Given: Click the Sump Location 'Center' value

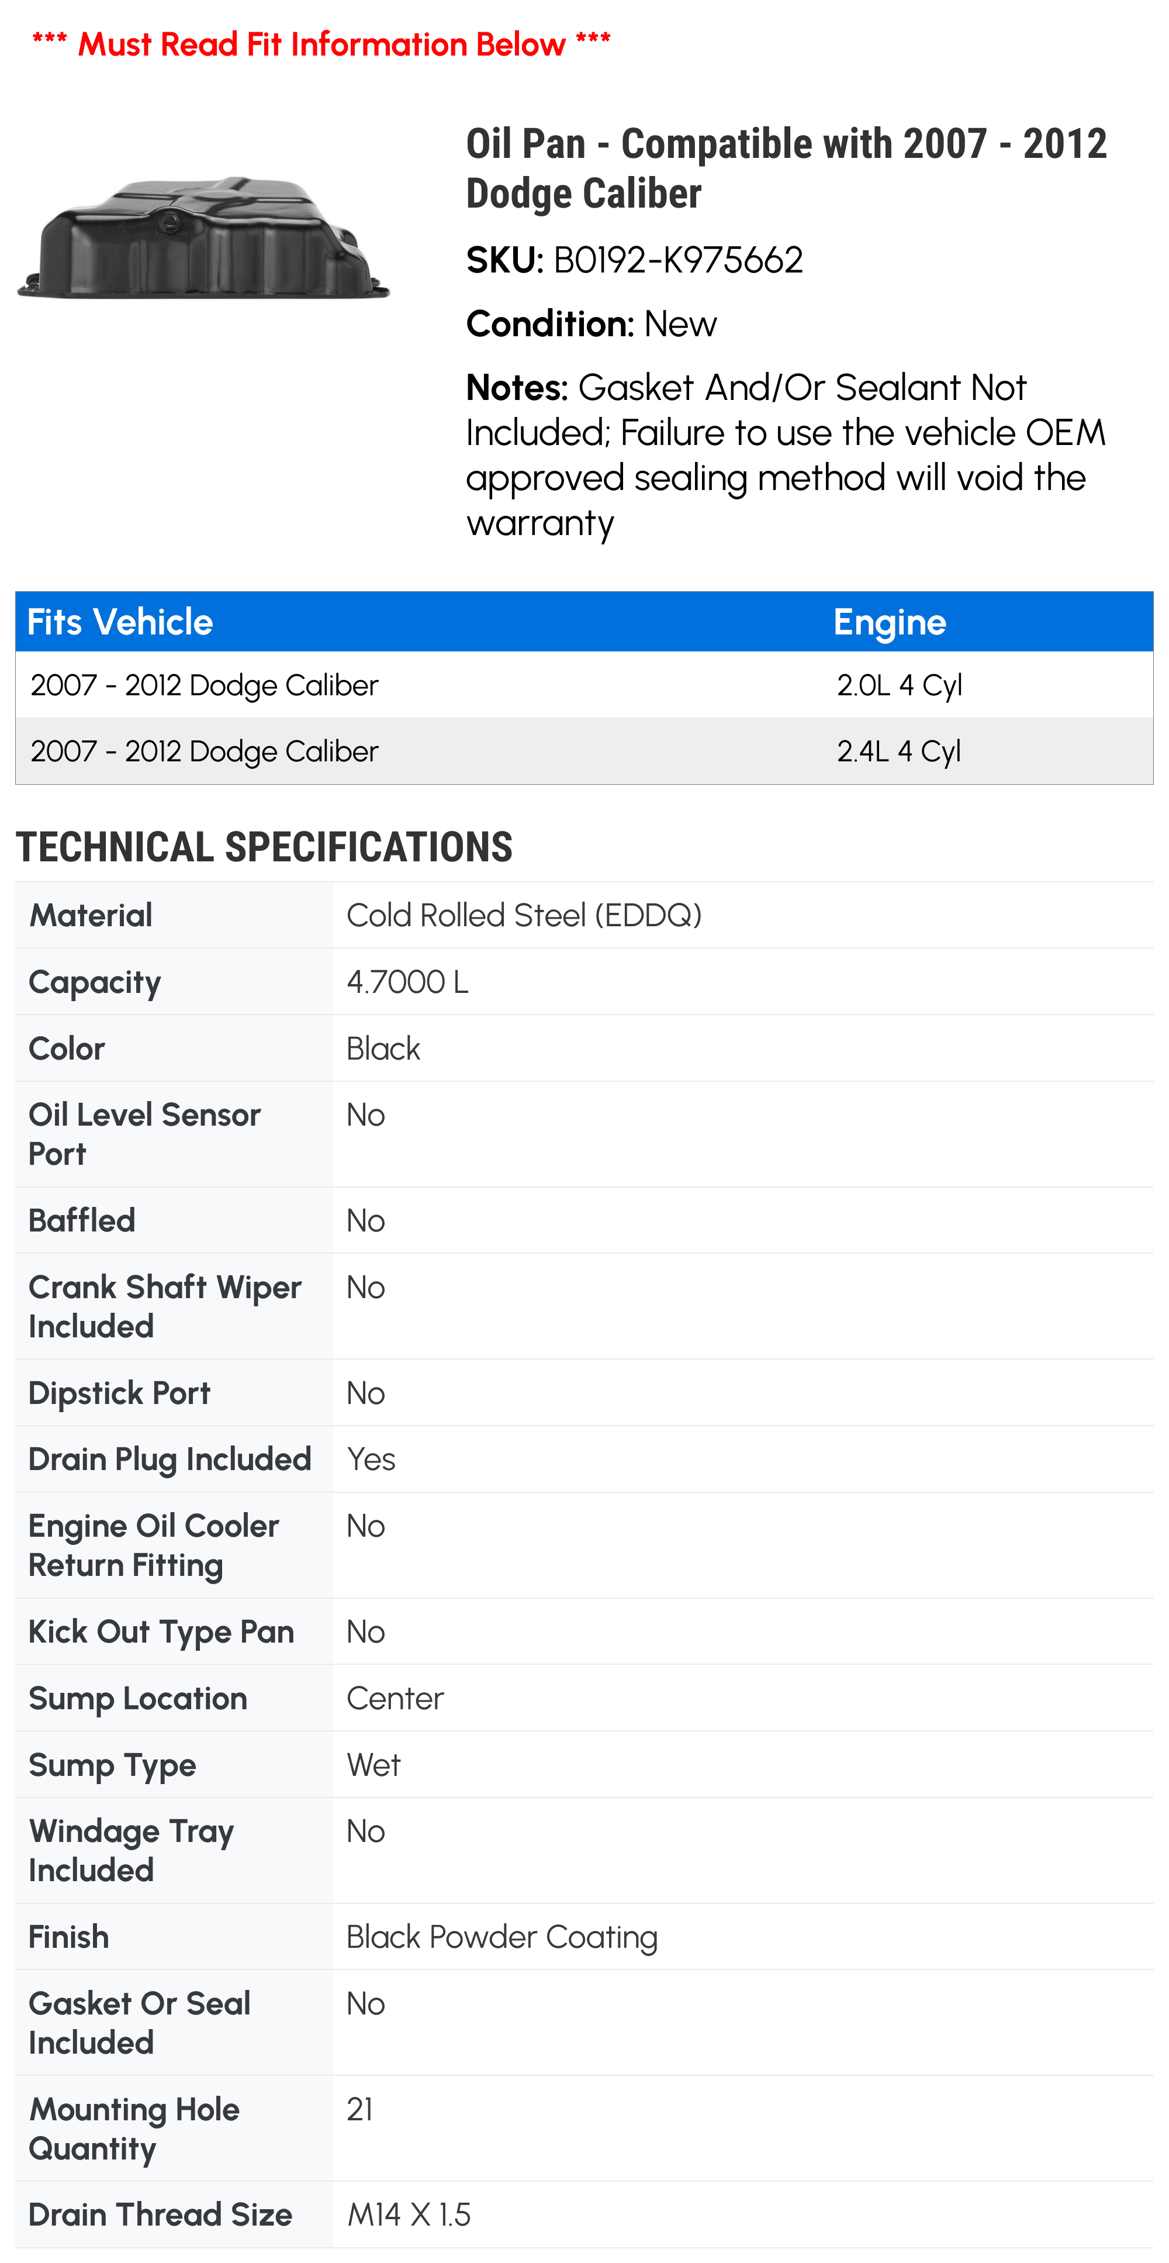Looking at the screenshot, I should point(395,1698).
